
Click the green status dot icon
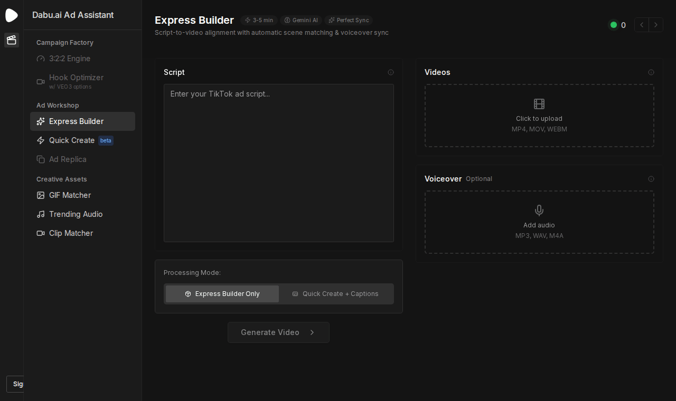(x=614, y=25)
